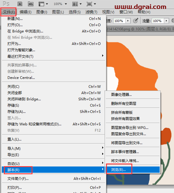Expand the arrange documents dropdown arrow

(x=80, y=4)
